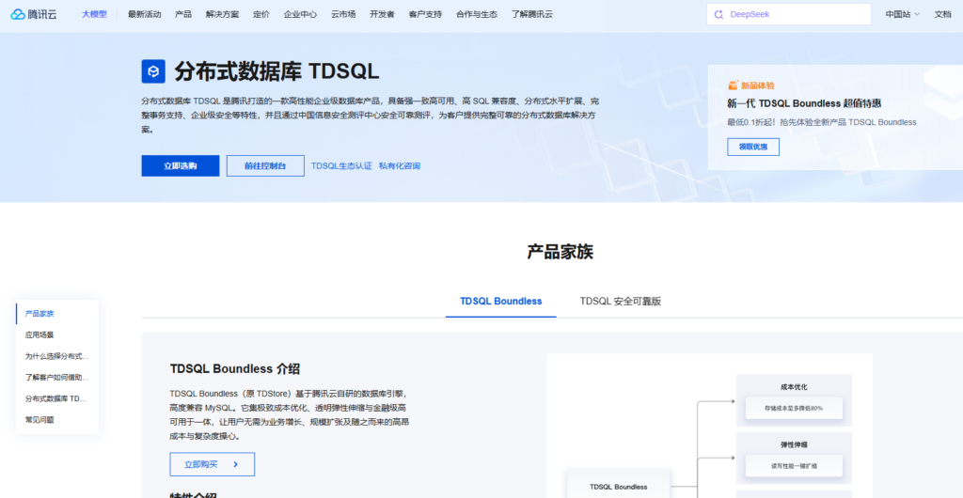This screenshot has width=963, height=498.
Task: Click the 产品家族 section heading
Action: coord(560,252)
